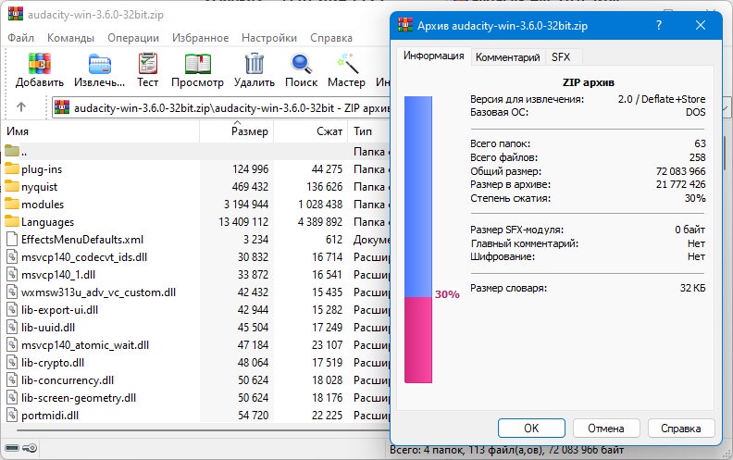
Task: Launch the Мастер wand icon
Action: [x=348, y=64]
